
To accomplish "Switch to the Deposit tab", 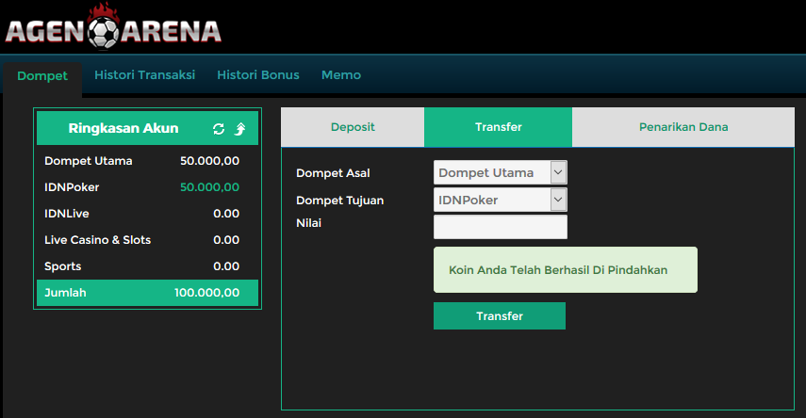I will (353, 127).
